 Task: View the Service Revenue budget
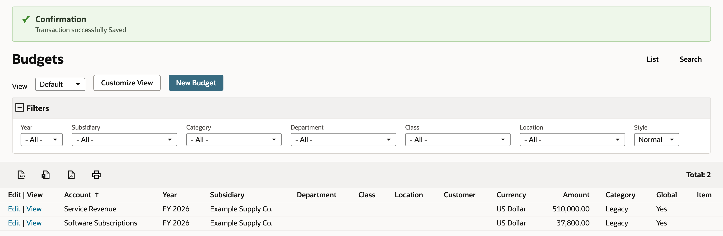34,209
